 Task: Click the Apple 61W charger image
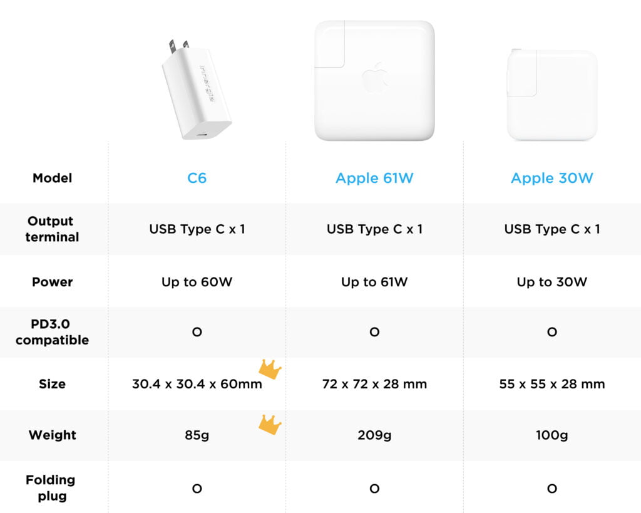pos(374,80)
